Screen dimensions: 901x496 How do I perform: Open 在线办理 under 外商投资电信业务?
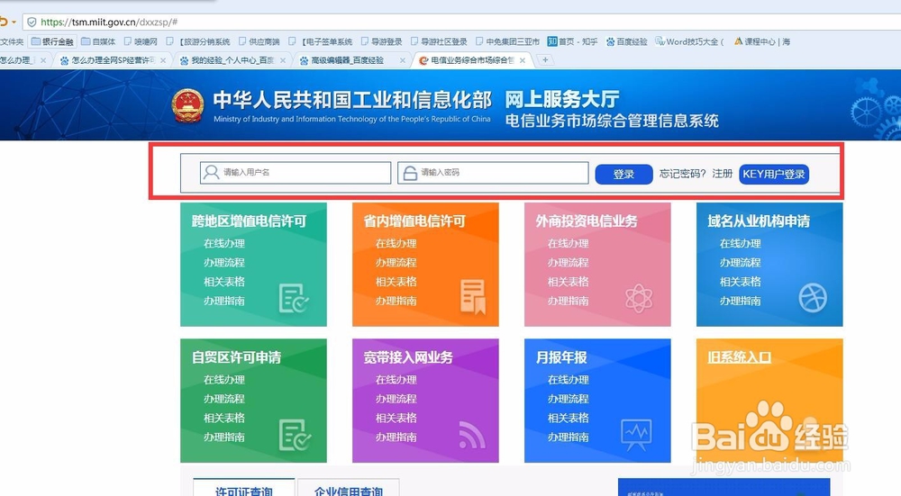coord(569,243)
